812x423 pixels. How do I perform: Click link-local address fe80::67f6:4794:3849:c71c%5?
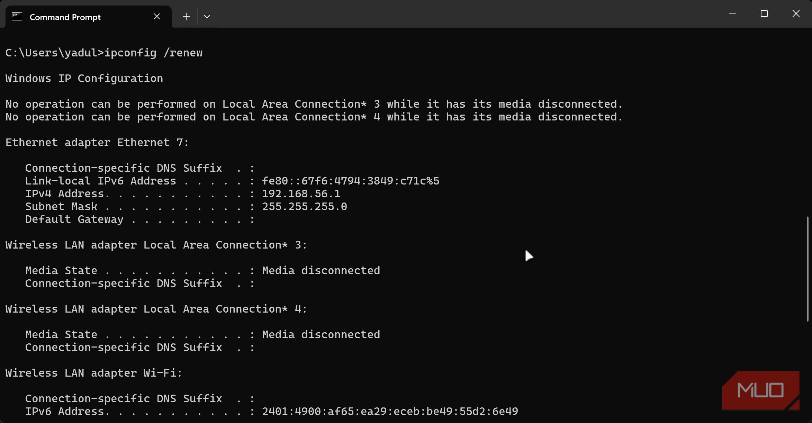click(x=351, y=181)
